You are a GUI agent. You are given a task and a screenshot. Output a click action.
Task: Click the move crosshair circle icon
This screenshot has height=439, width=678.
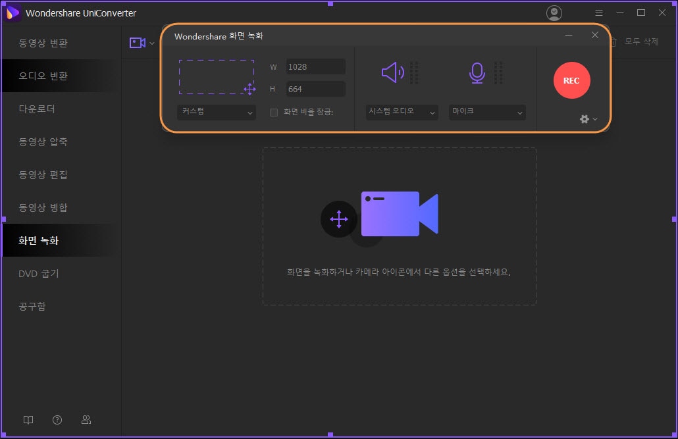(338, 219)
